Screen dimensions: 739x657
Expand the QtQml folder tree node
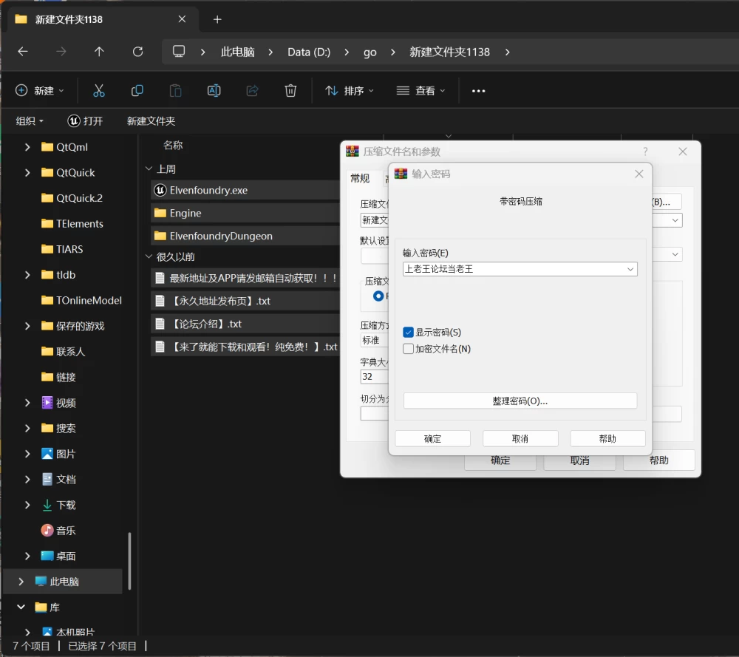(x=27, y=147)
